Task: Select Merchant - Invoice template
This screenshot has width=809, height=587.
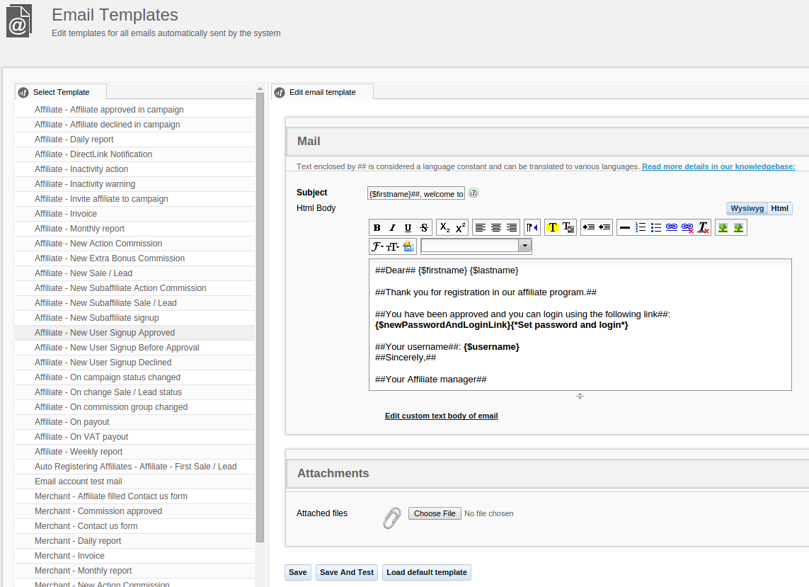Action: (x=134, y=556)
